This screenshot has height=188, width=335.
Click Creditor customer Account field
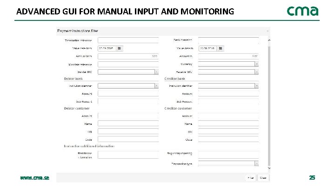pyautogui.click(x=228, y=116)
